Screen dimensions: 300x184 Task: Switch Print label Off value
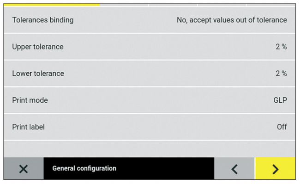click(282, 127)
